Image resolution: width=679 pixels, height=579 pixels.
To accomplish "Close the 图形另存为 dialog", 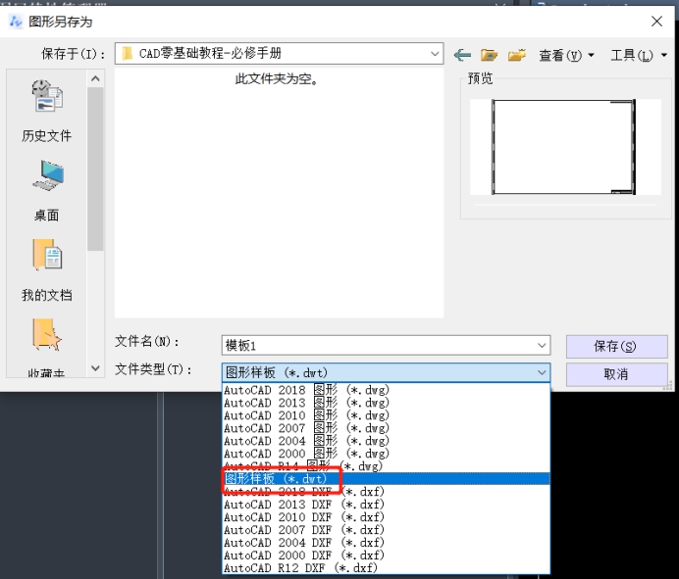I will pos(656,21).
